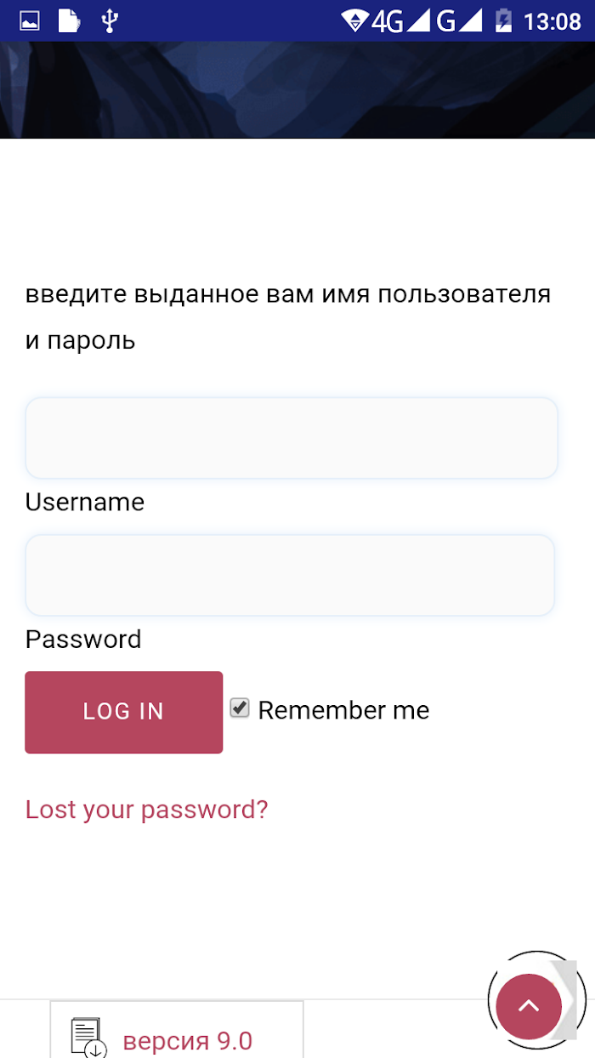The image size is (595, 1058).
Task: Tap the SD card file notification icon
Action: (70, 20)
